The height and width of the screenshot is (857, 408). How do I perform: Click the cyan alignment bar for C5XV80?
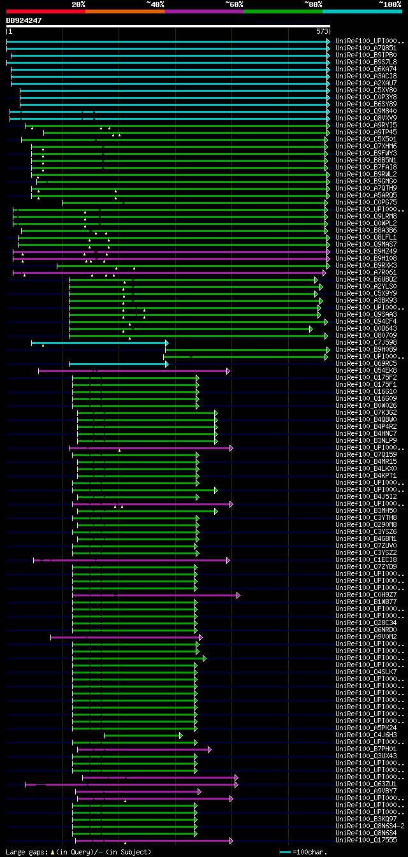click(175, 90)
